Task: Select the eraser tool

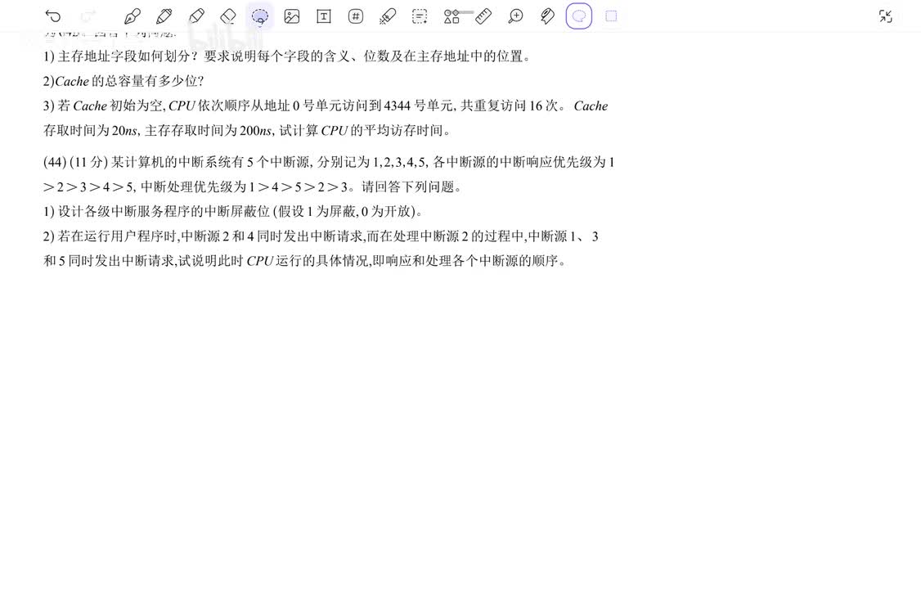Action: (x=228, y=16)
